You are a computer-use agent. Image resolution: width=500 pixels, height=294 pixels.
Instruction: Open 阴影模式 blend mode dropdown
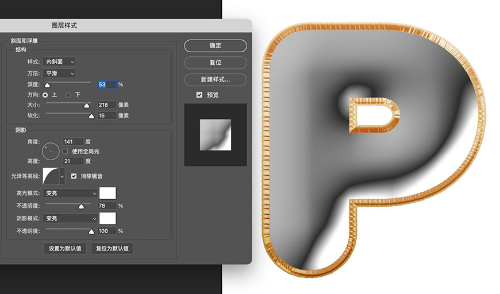pos(71,219)
